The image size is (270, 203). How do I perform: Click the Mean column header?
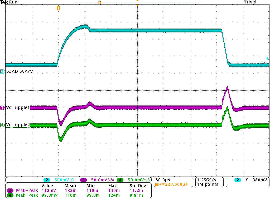(70, 186)
